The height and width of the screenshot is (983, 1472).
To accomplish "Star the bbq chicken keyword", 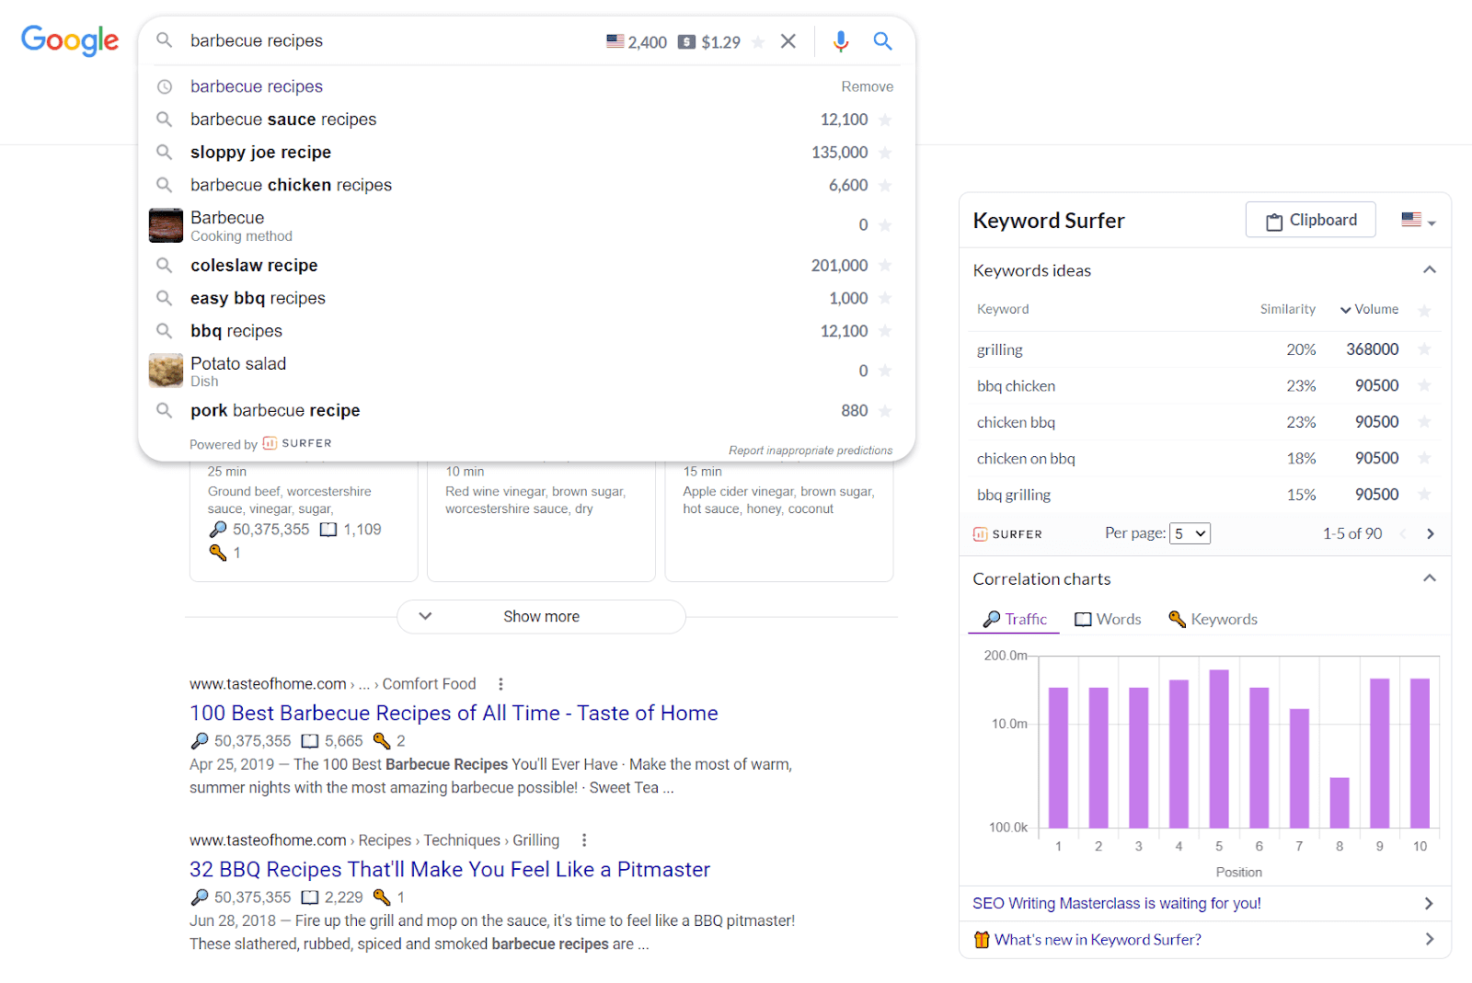I will coord(1424,385).
